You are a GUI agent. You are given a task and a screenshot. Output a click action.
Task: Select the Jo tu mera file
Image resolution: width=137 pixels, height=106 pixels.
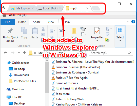tap(61, 94)
